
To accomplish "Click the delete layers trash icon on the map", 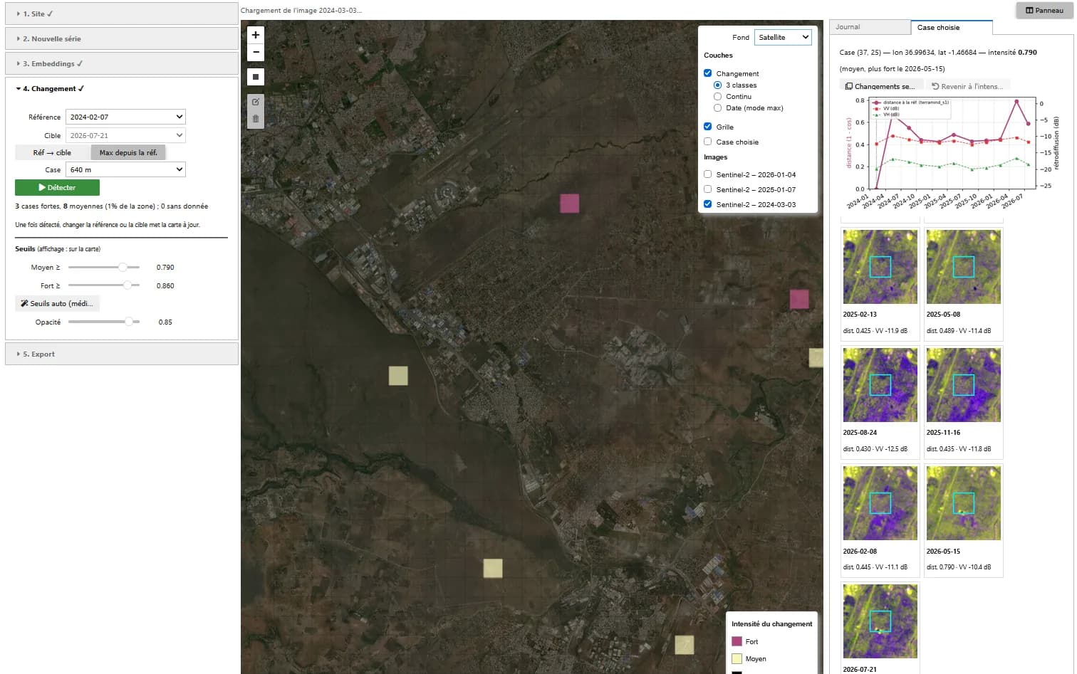I will pyautogui.click(x=256, y=119).
